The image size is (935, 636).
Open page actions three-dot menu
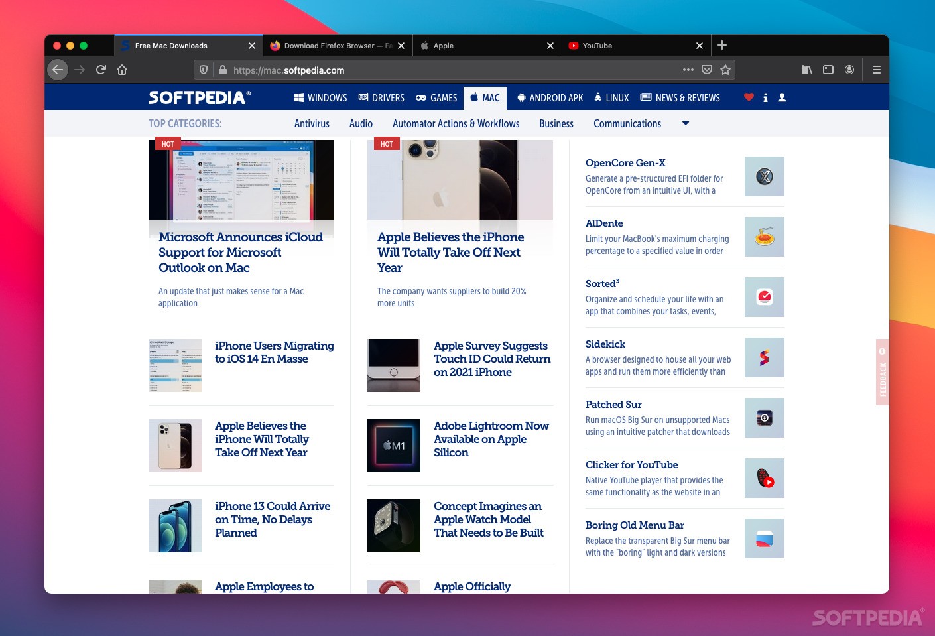pyautogui.click(x=688, y=70)
